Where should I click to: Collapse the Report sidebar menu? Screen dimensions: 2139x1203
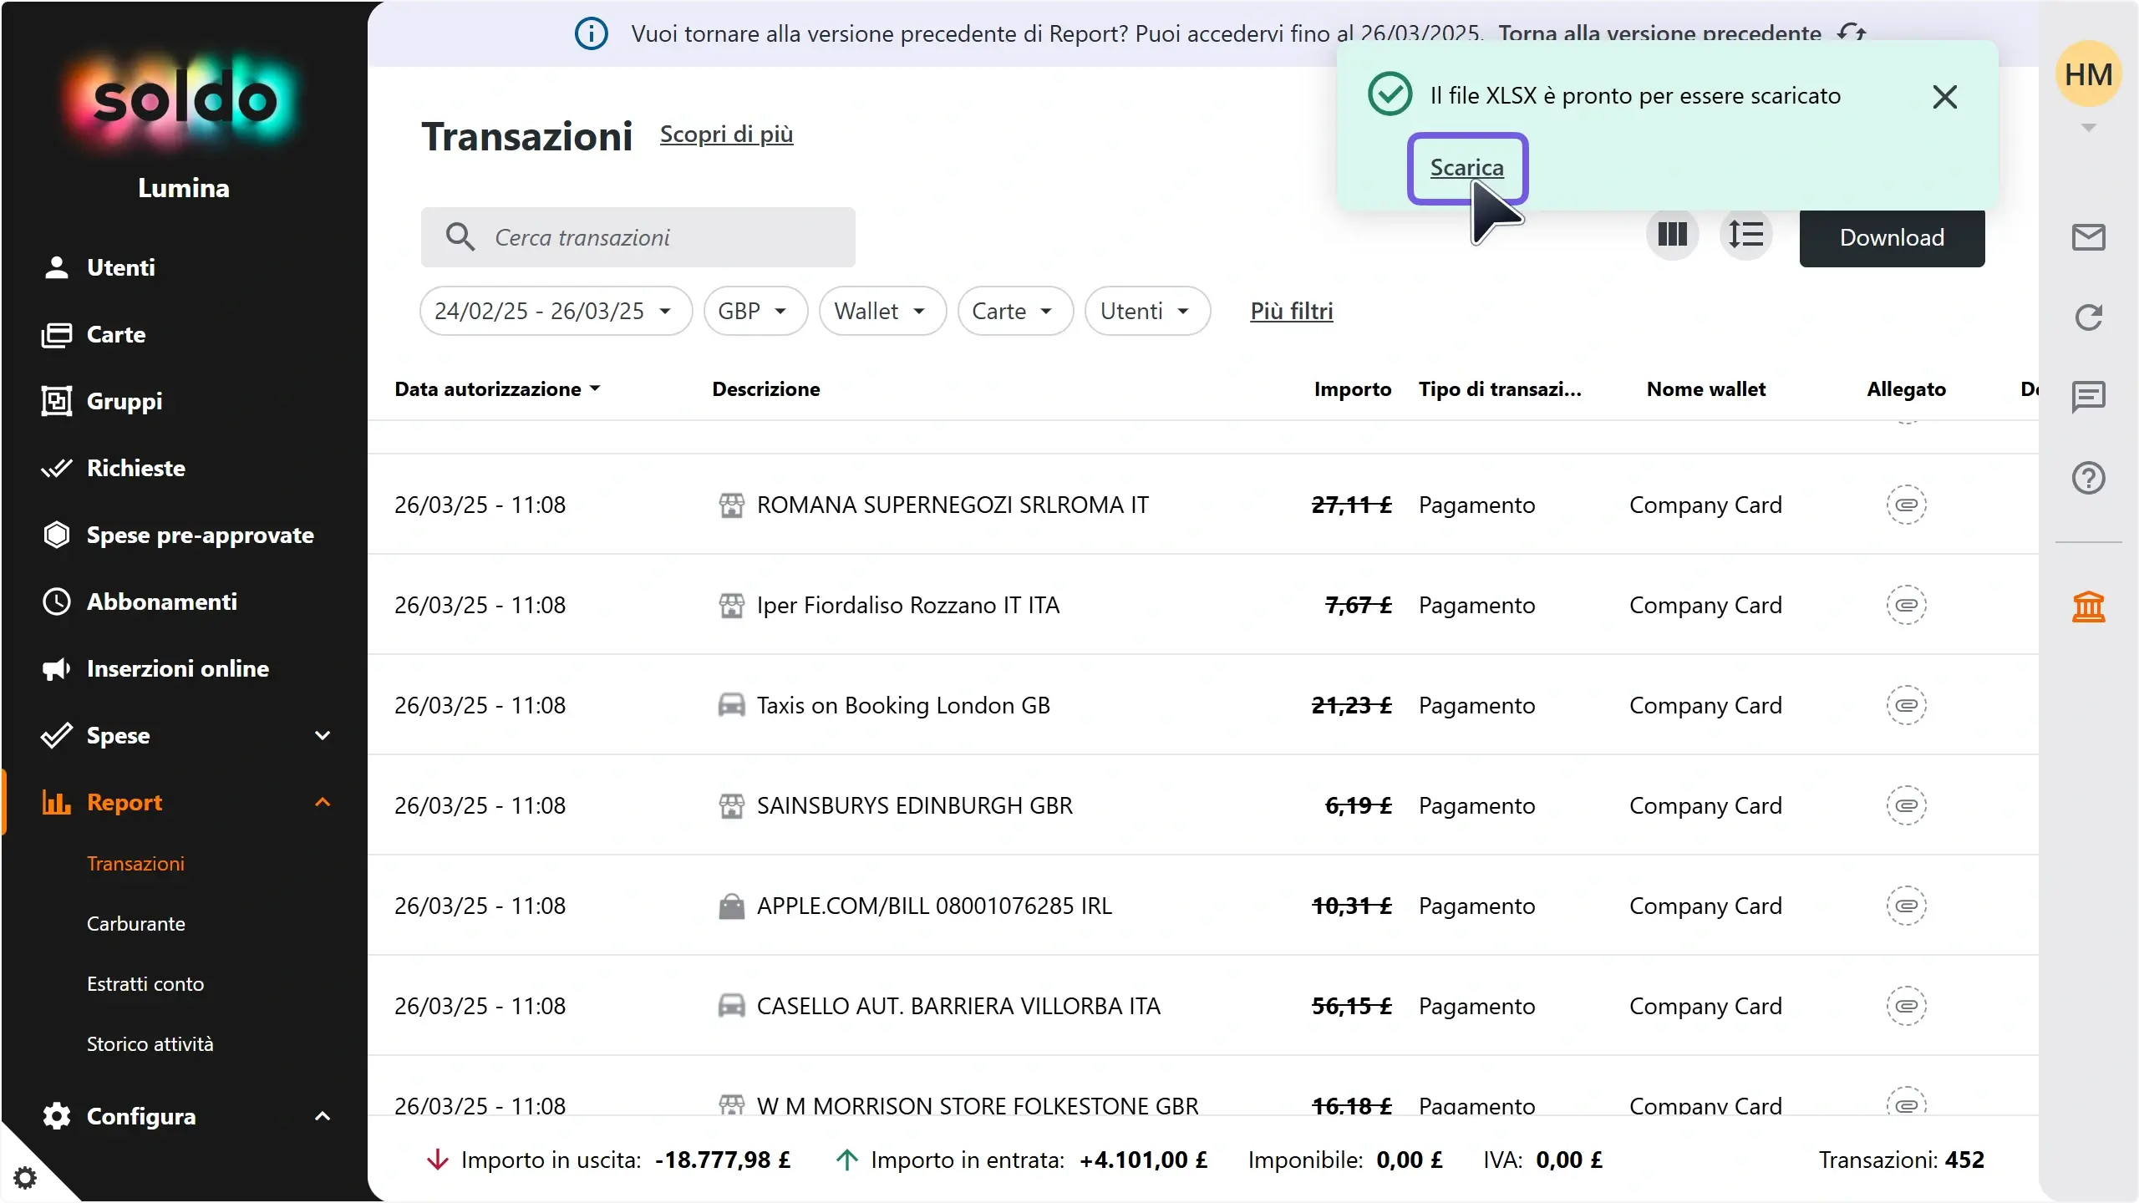click(x=323, y=802)
